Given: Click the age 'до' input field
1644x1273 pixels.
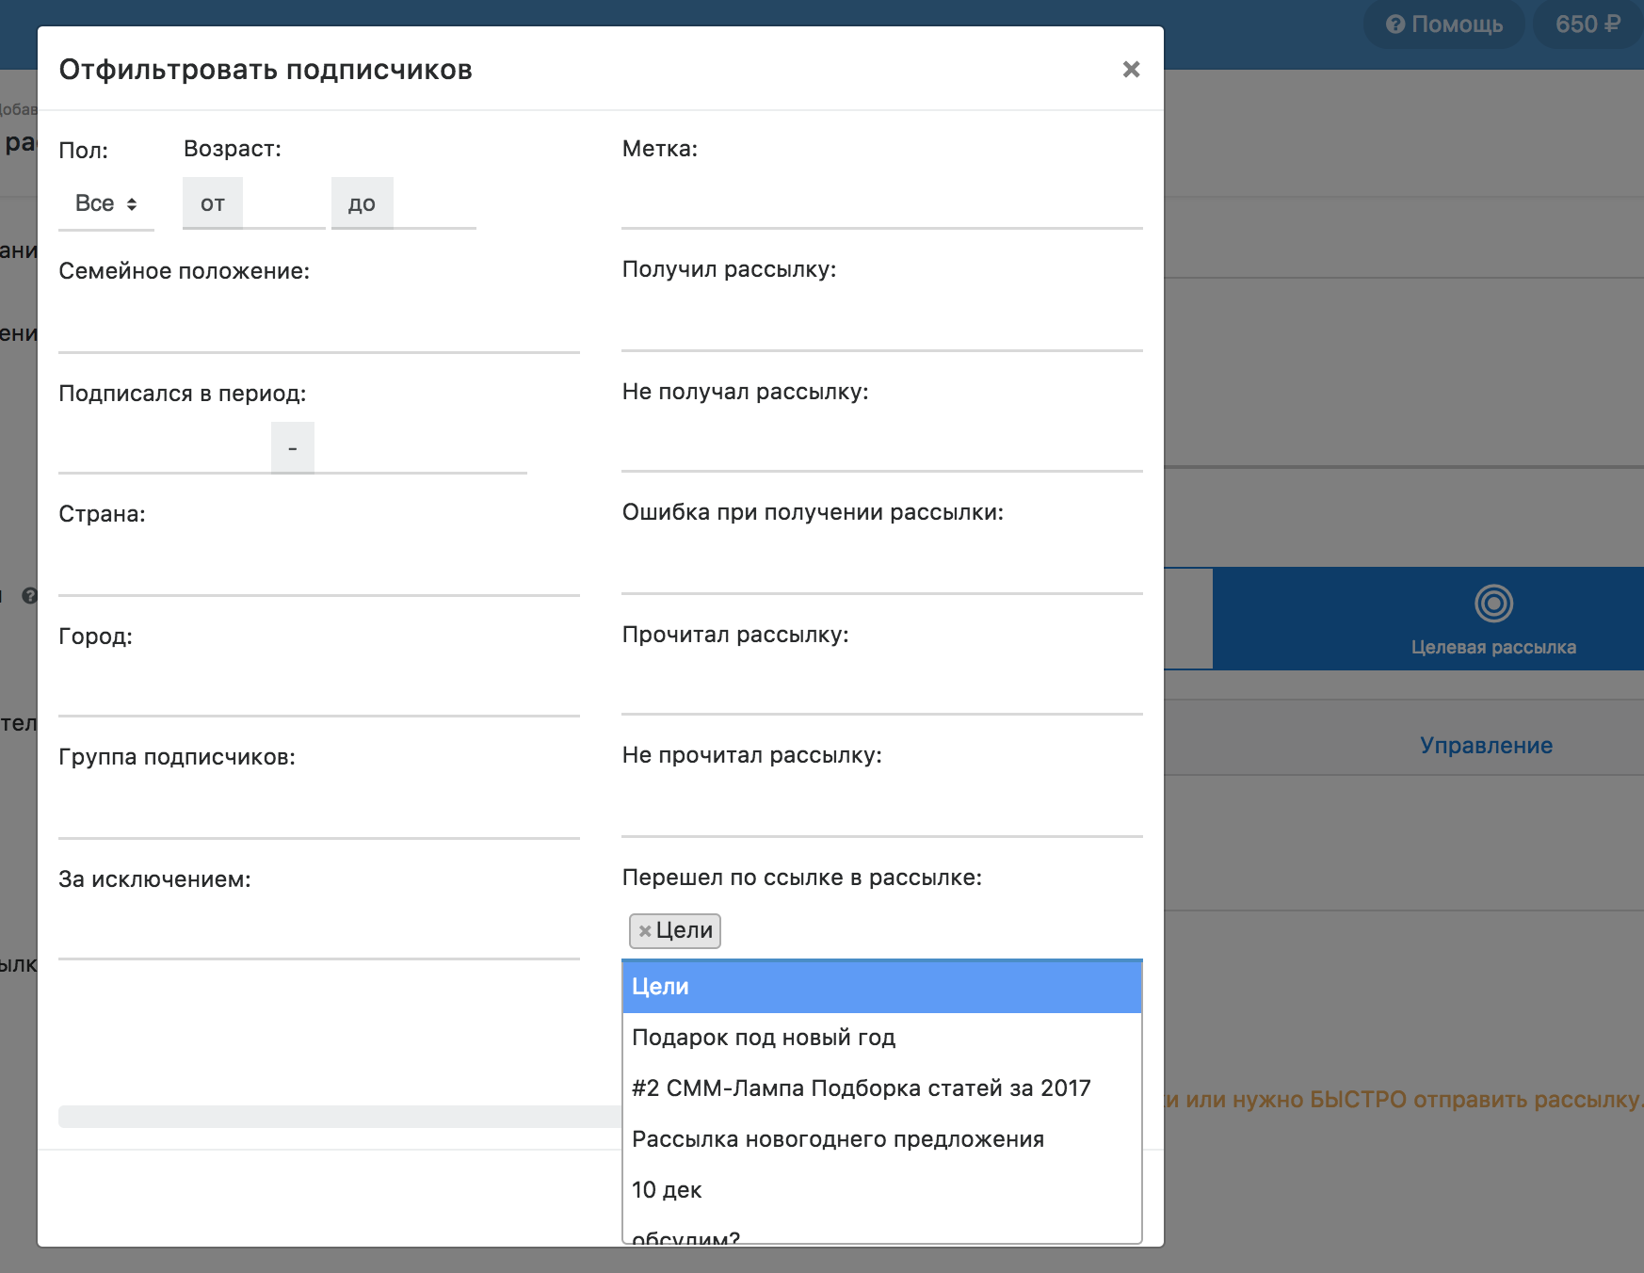Looking at the screenshot, I should pos(435,203).
